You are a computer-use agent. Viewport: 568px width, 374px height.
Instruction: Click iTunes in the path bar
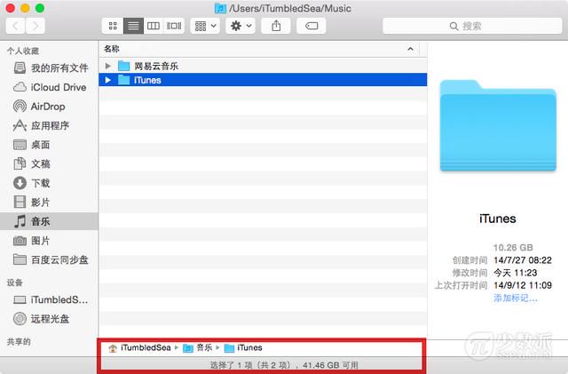pos(243,348)
